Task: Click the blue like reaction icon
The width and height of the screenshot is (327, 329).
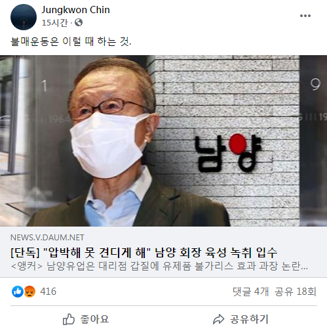Action: (x=18, y=292)
